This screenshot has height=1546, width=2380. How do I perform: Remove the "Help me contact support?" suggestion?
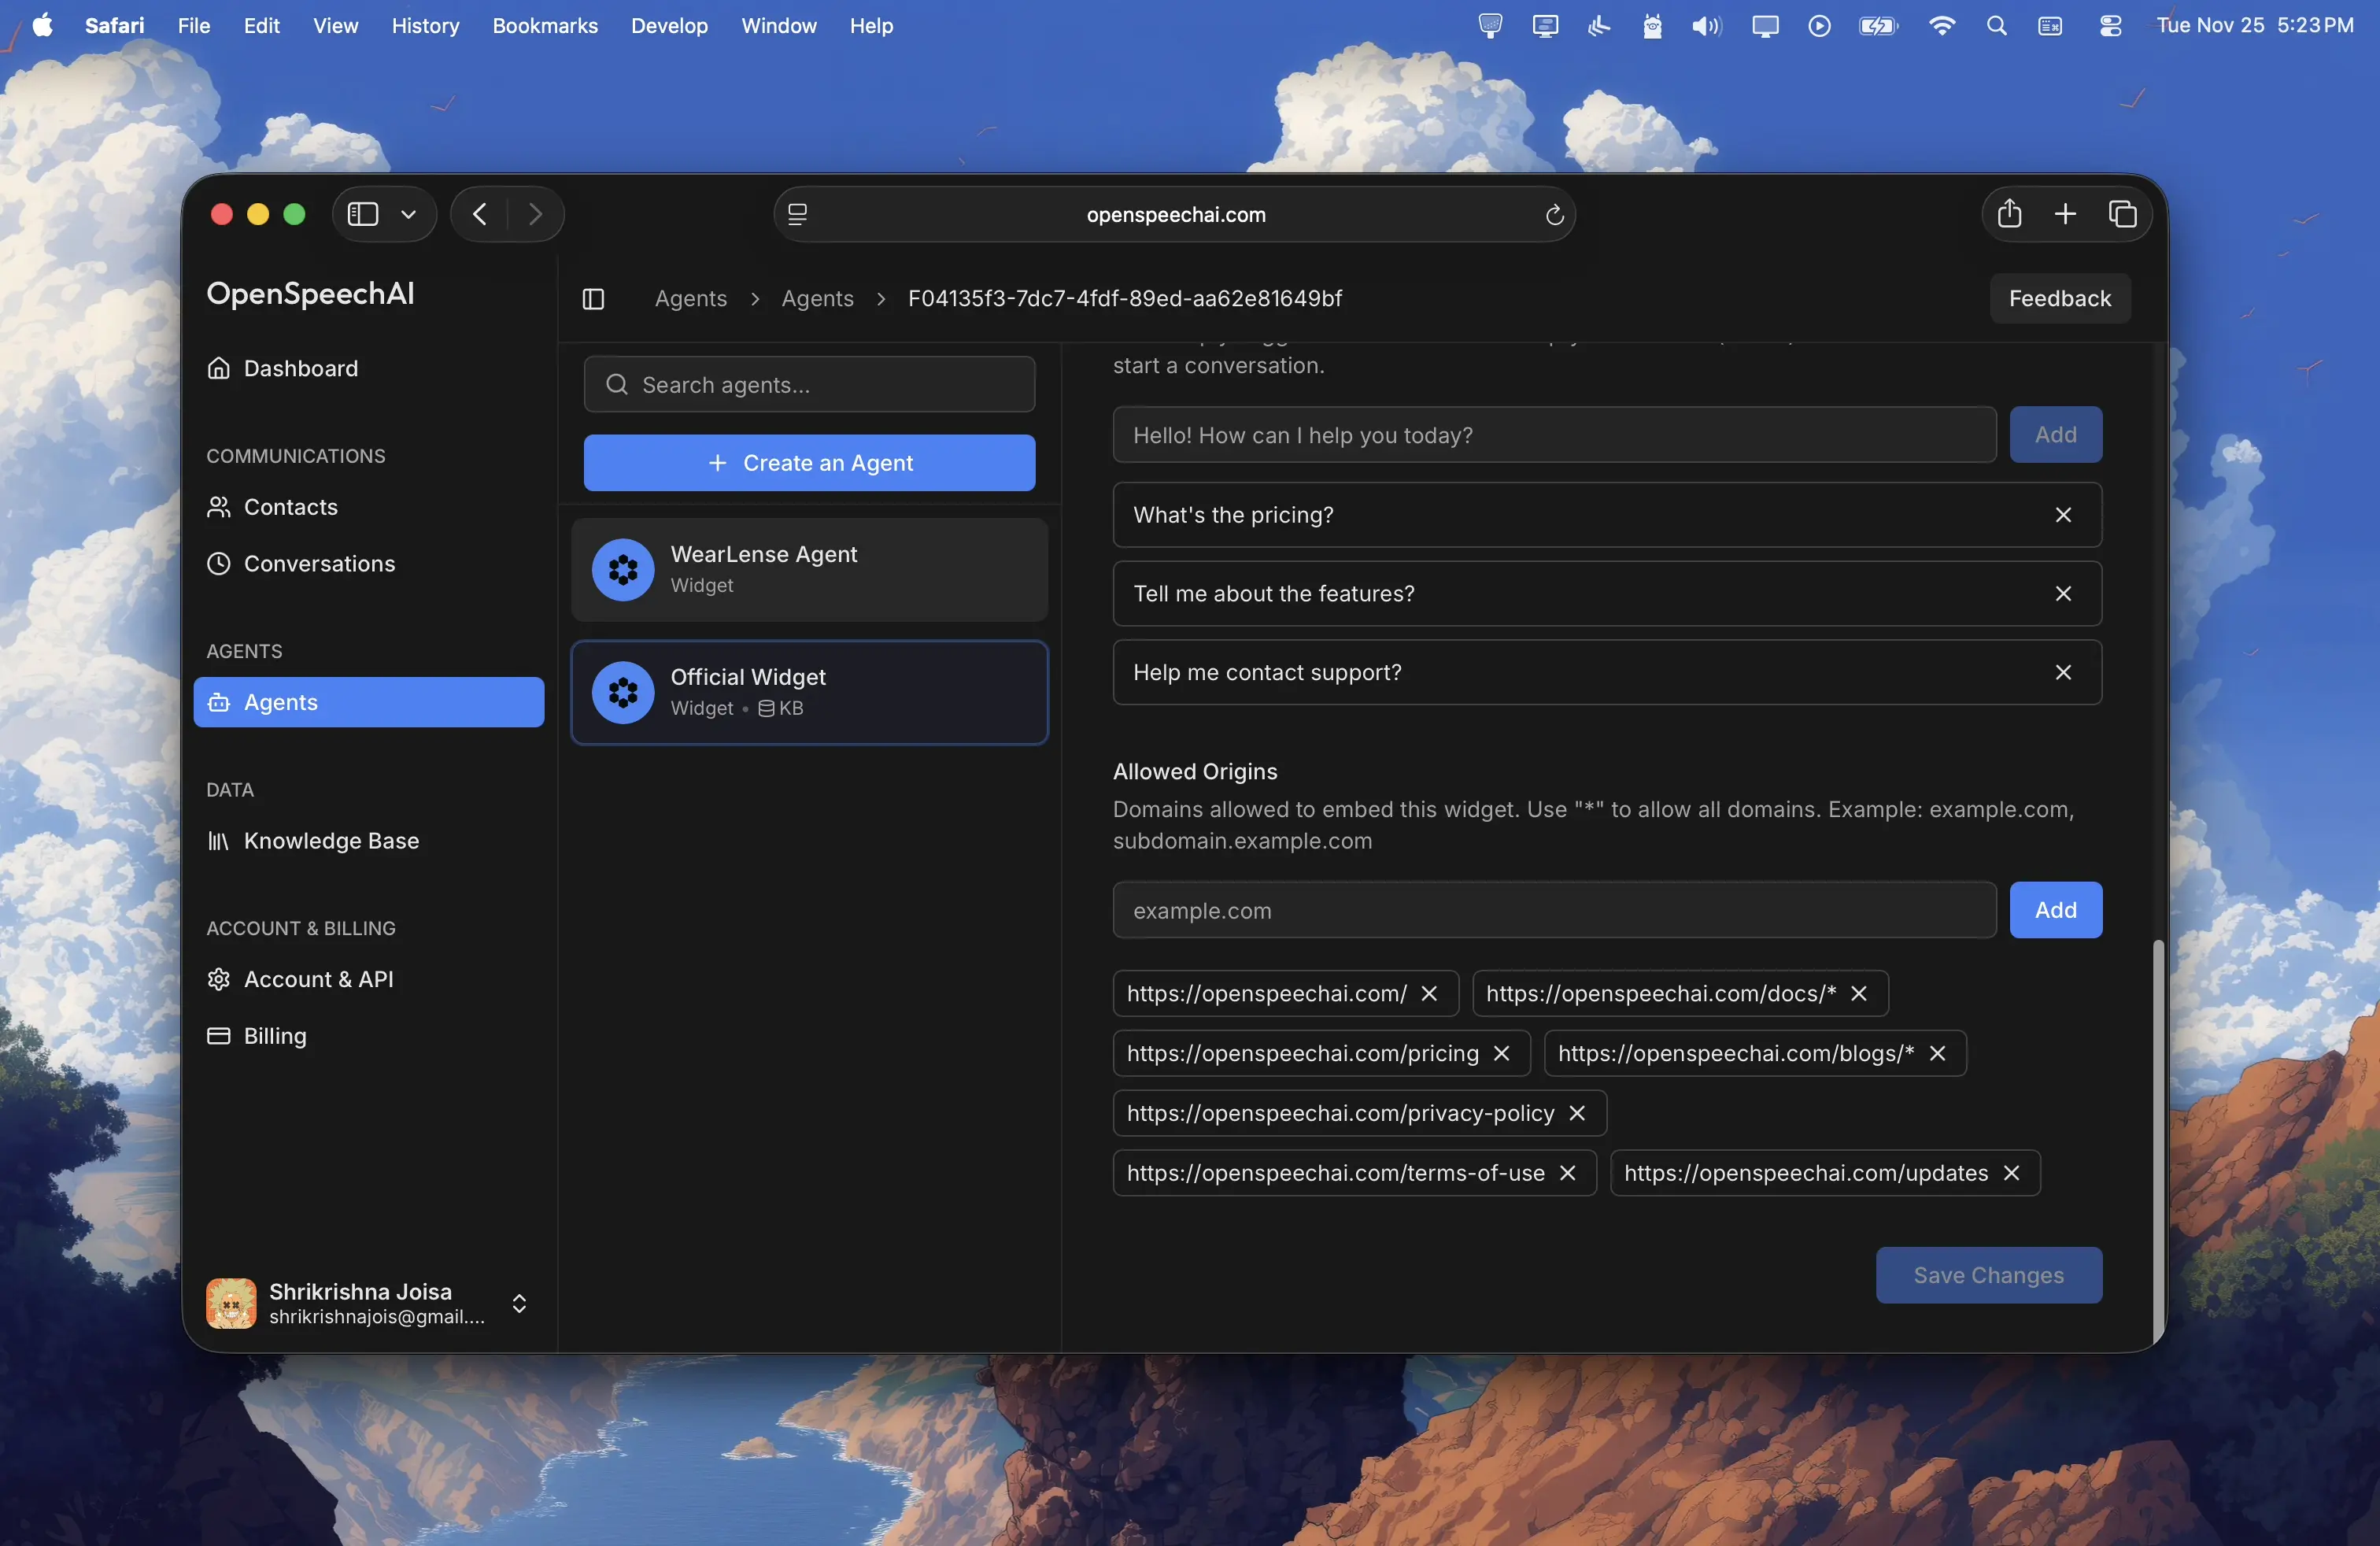2063,673
